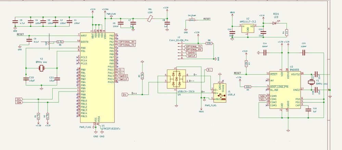
Task: Select capacitor C12 symbol
Action: coord(232,33)
